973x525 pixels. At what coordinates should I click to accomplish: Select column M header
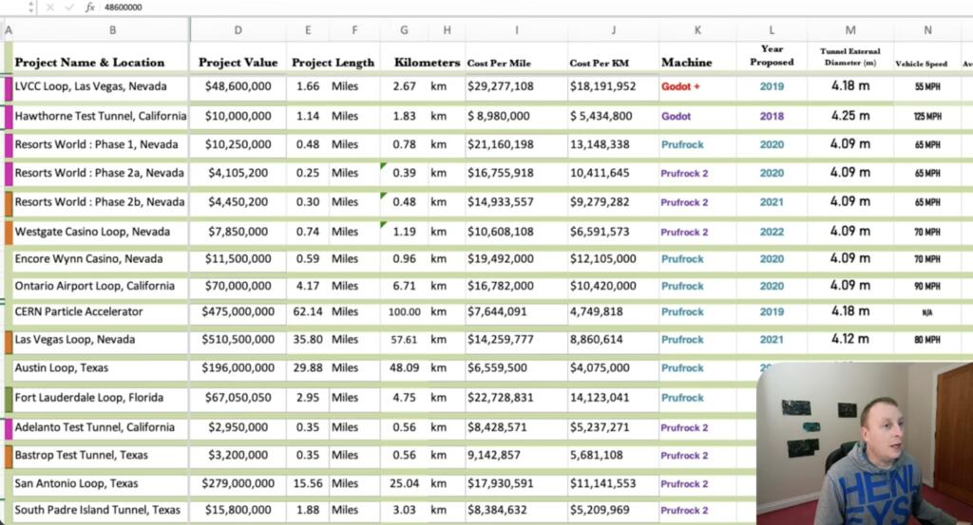pos(849,30)
